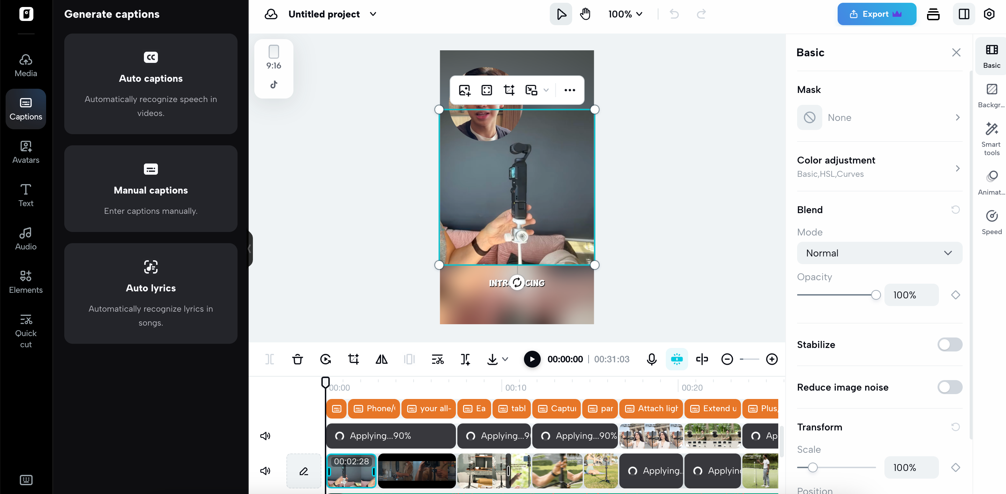Open the zoom level dropdown showing 100%
The width and height of the screenshot is (1006, 494).
pos(625,14)
